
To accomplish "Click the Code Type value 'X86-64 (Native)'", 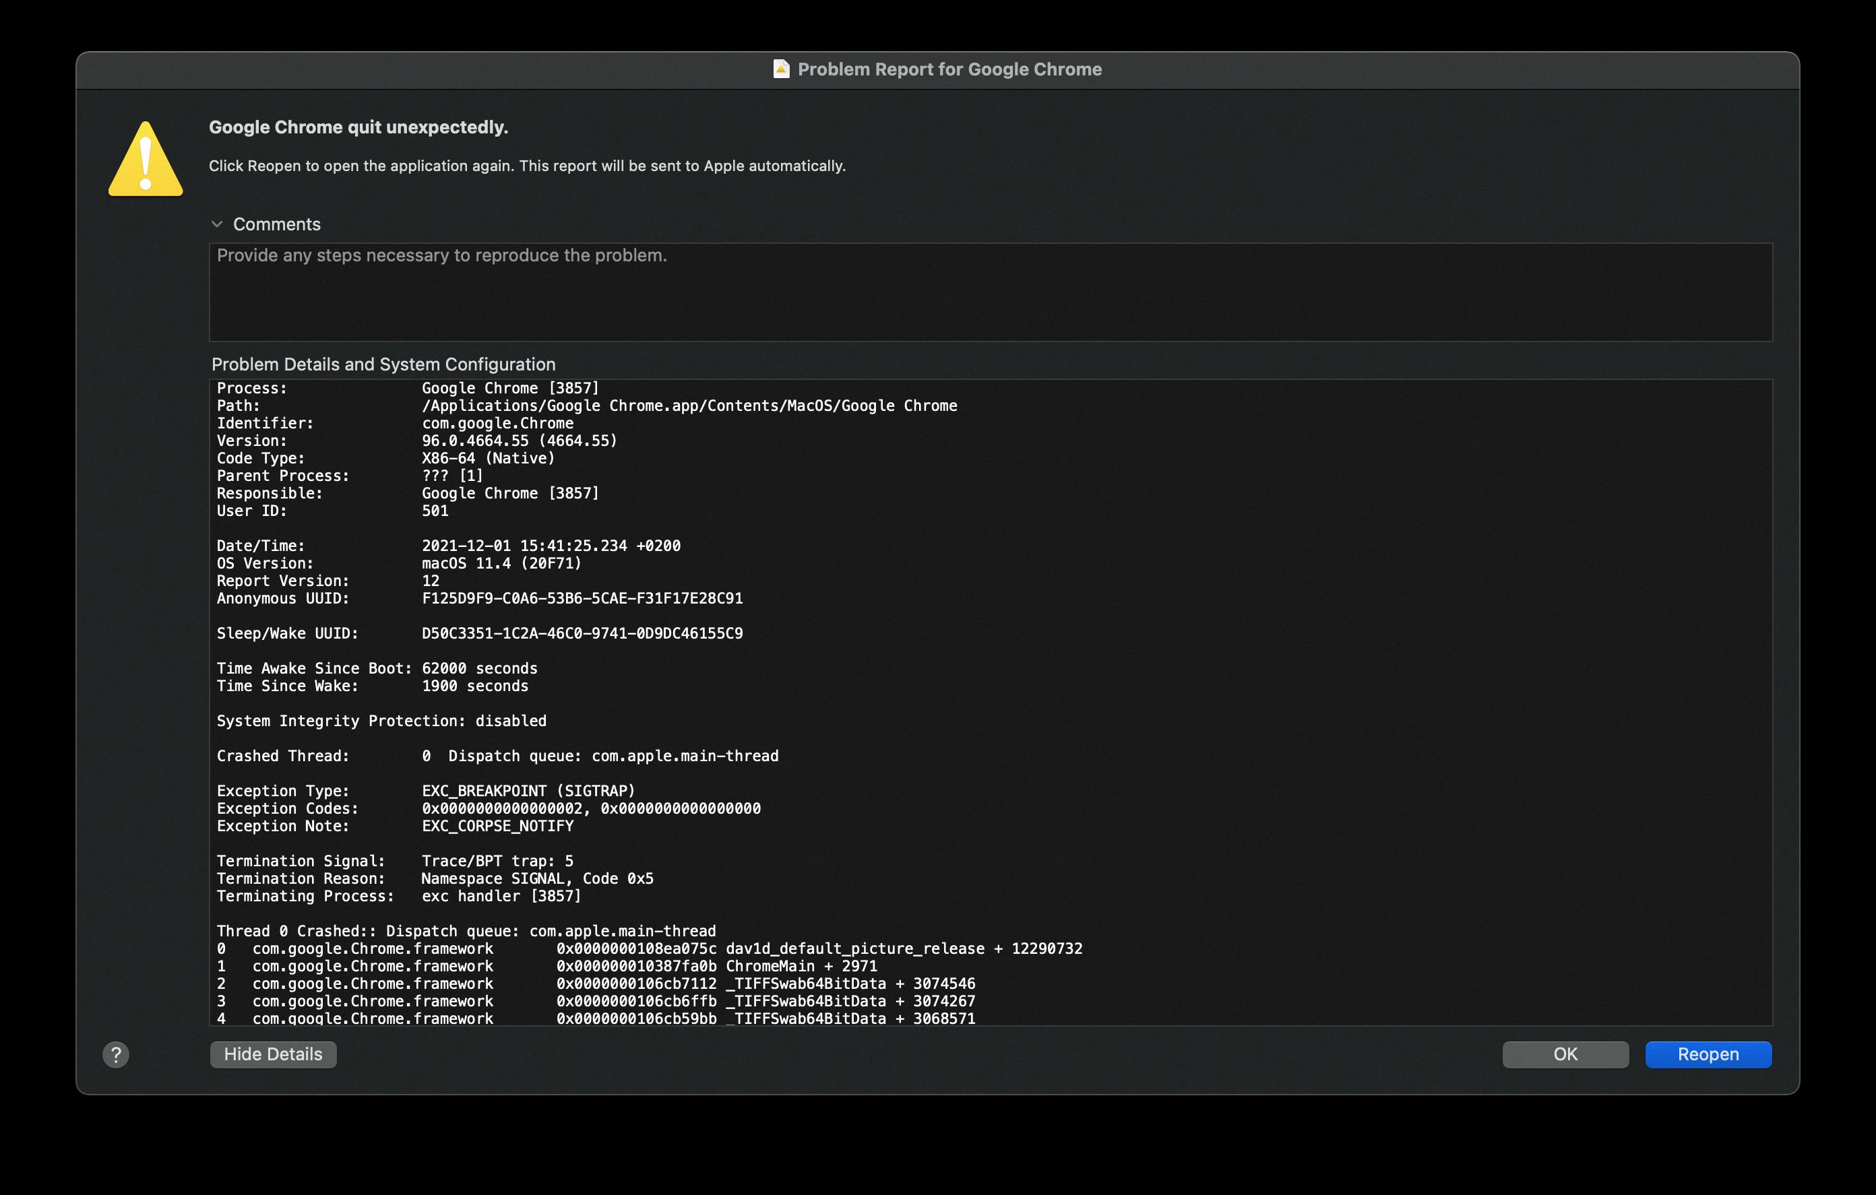I will pos(489,458).
